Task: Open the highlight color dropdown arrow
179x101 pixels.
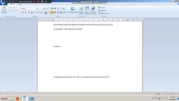Action: (44, 12)
